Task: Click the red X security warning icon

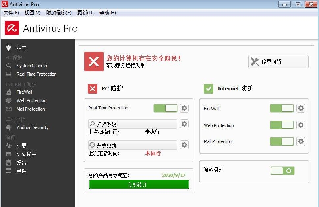Action: tap(94, 61)
